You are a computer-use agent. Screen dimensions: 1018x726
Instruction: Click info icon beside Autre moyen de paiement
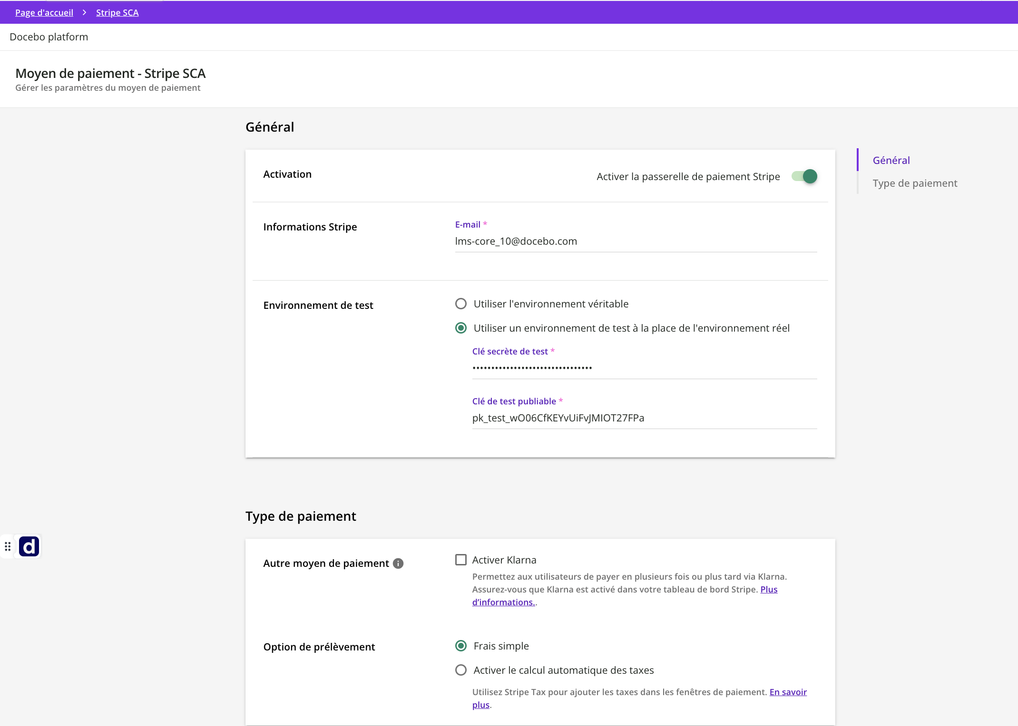click(x=398, y=564)
